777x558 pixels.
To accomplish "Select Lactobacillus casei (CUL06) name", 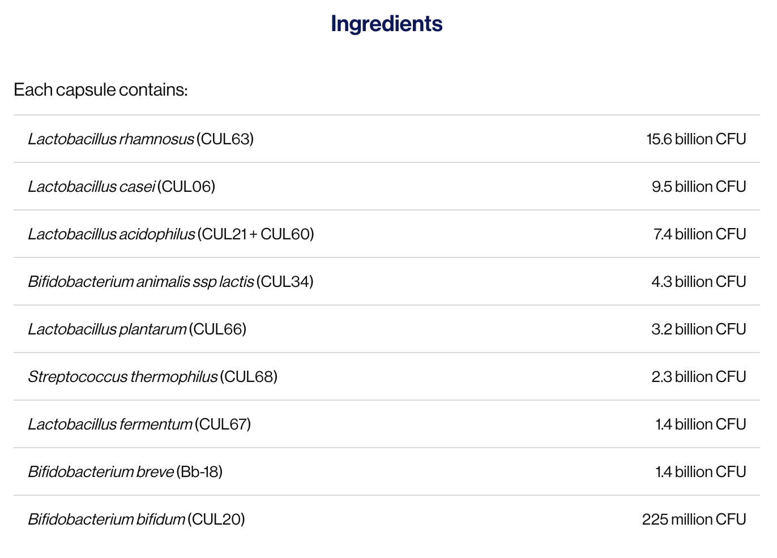I will (x=122, y=186).
